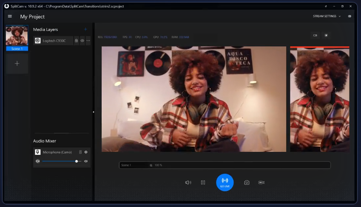Open Microphone (Camo) settings gear
The height and width of the screenshot is (207, 361).
86,152
